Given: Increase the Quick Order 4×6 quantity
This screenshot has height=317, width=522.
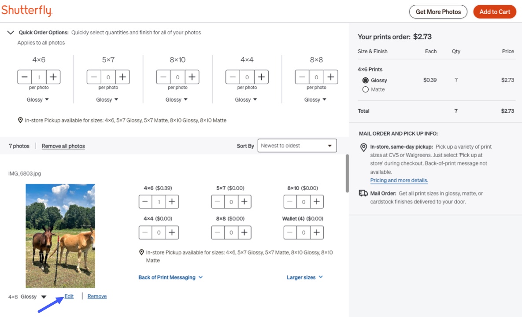Looking at the screenshot, I should 53,77.
